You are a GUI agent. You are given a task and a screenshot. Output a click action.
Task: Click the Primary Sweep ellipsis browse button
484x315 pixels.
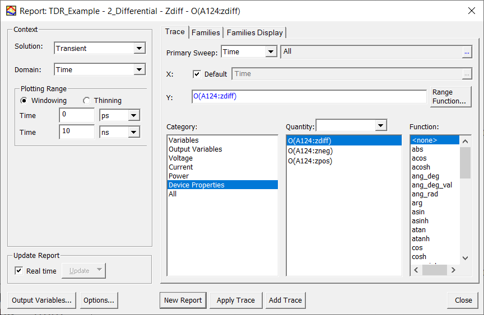tap(466, 52)
